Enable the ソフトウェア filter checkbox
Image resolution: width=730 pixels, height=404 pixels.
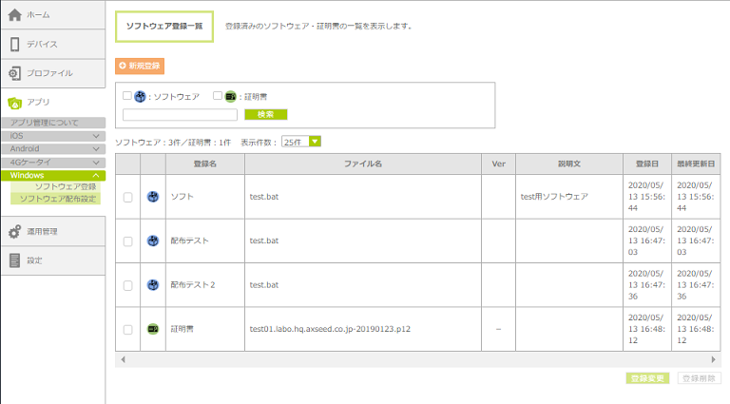click(127, 96)
